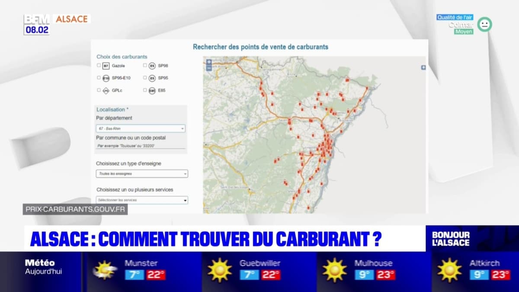Tick the SP98 fuel checkbox
Viewport: 519px width, 292px height.
click(145, 65)
